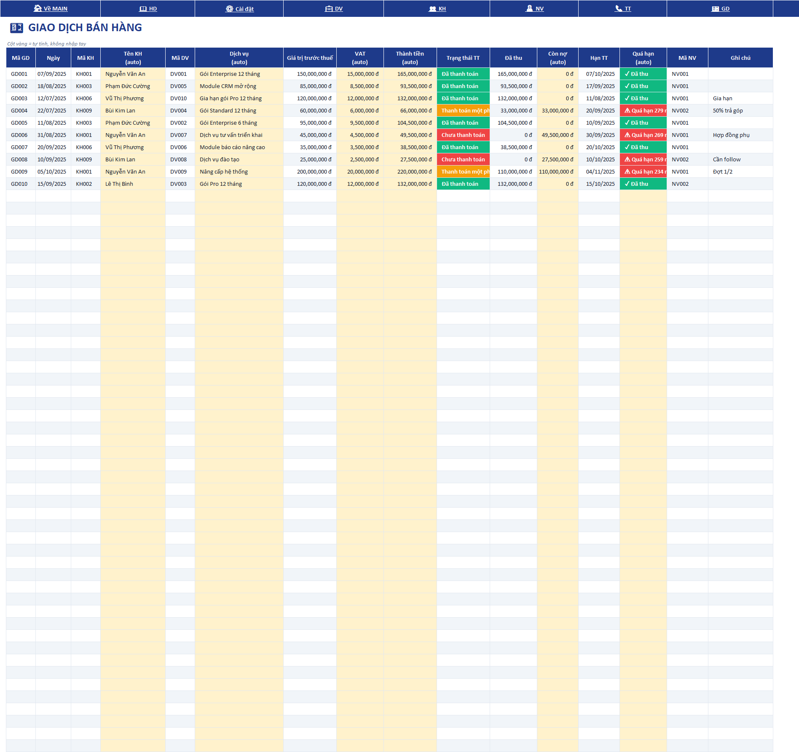Open the NV staff link
Viewport: 799px width, 752px height.
coord(534,8)
